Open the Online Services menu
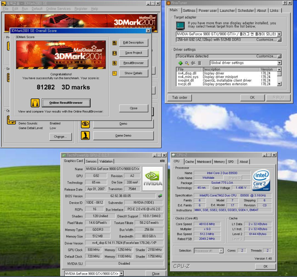This screenshot has height=277, width=297. pyautogui.click(x=58, y=9)
